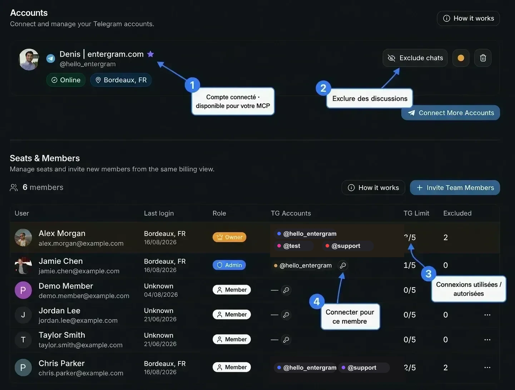Click the key icon in Jordan Lee row
This screenshot has height=390, width=515.
[286, 315]
